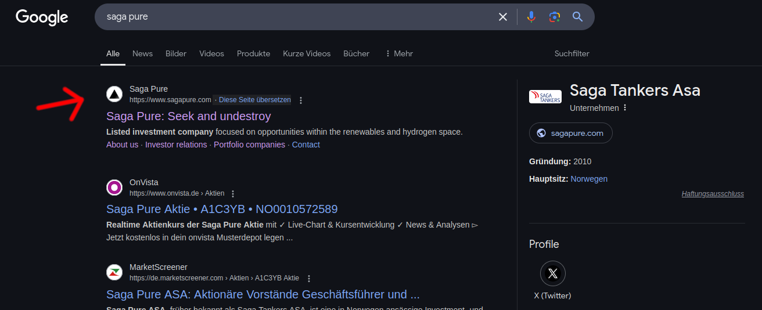The height and width of the screenshot is (310, 762).
Task: Start voice search with microphone
Action: [531, 17]
